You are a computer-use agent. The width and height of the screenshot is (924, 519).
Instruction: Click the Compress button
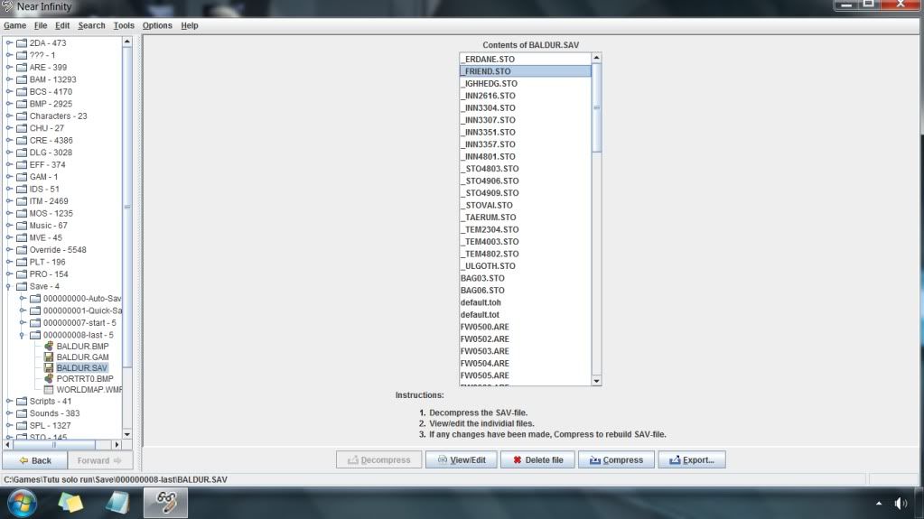[616, 460]
